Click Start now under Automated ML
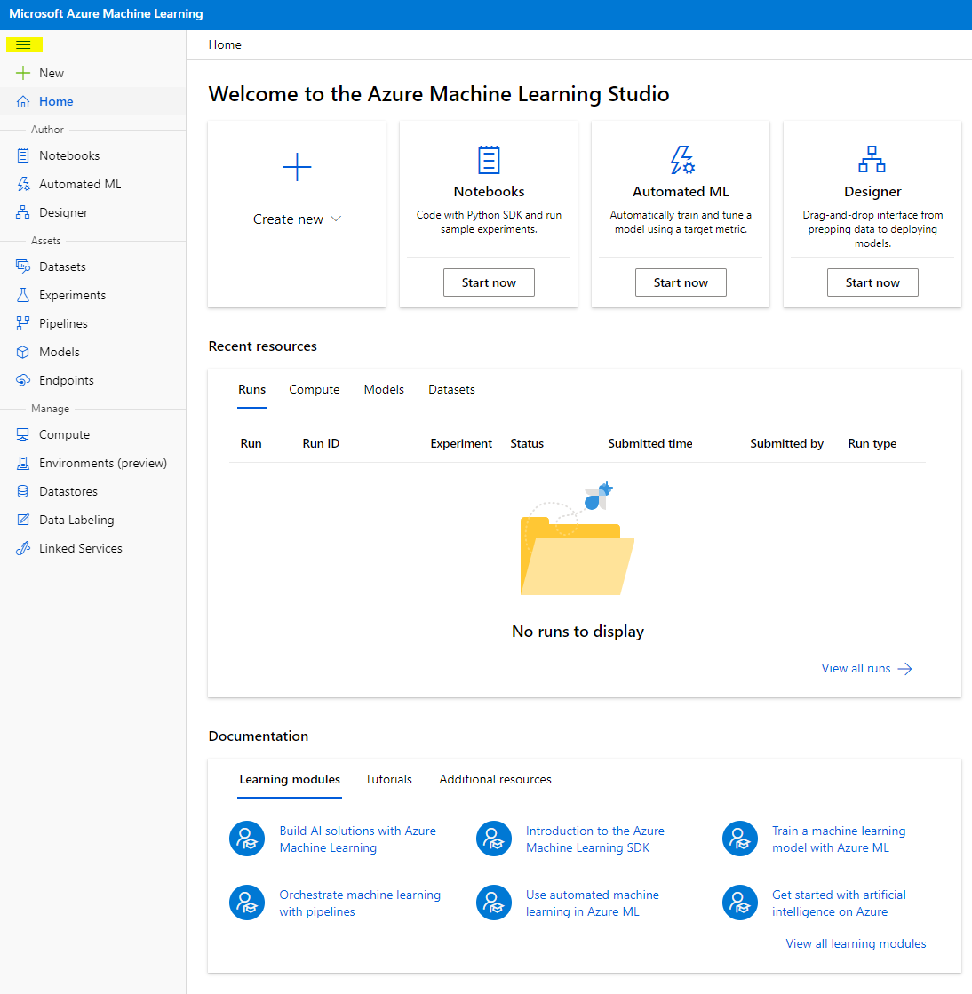The width and height of the screenshot is (972, 994). coord(681,282)
